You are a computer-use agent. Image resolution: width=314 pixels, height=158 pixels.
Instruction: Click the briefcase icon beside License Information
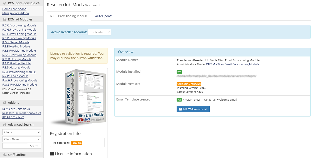click(52, 154)
